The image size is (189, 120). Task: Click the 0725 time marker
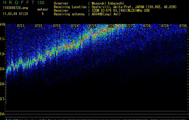[x=93, y=26]
